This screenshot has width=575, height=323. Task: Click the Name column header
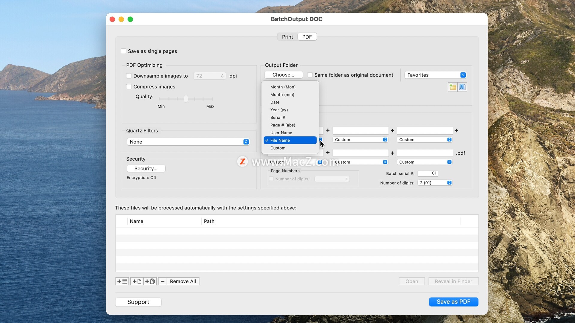click(x=164, y=221)
